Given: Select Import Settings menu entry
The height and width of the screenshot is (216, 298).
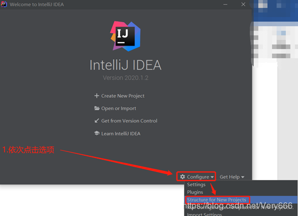Looking at the screenshot, I should pyautogui.click(x=204, y=214).
